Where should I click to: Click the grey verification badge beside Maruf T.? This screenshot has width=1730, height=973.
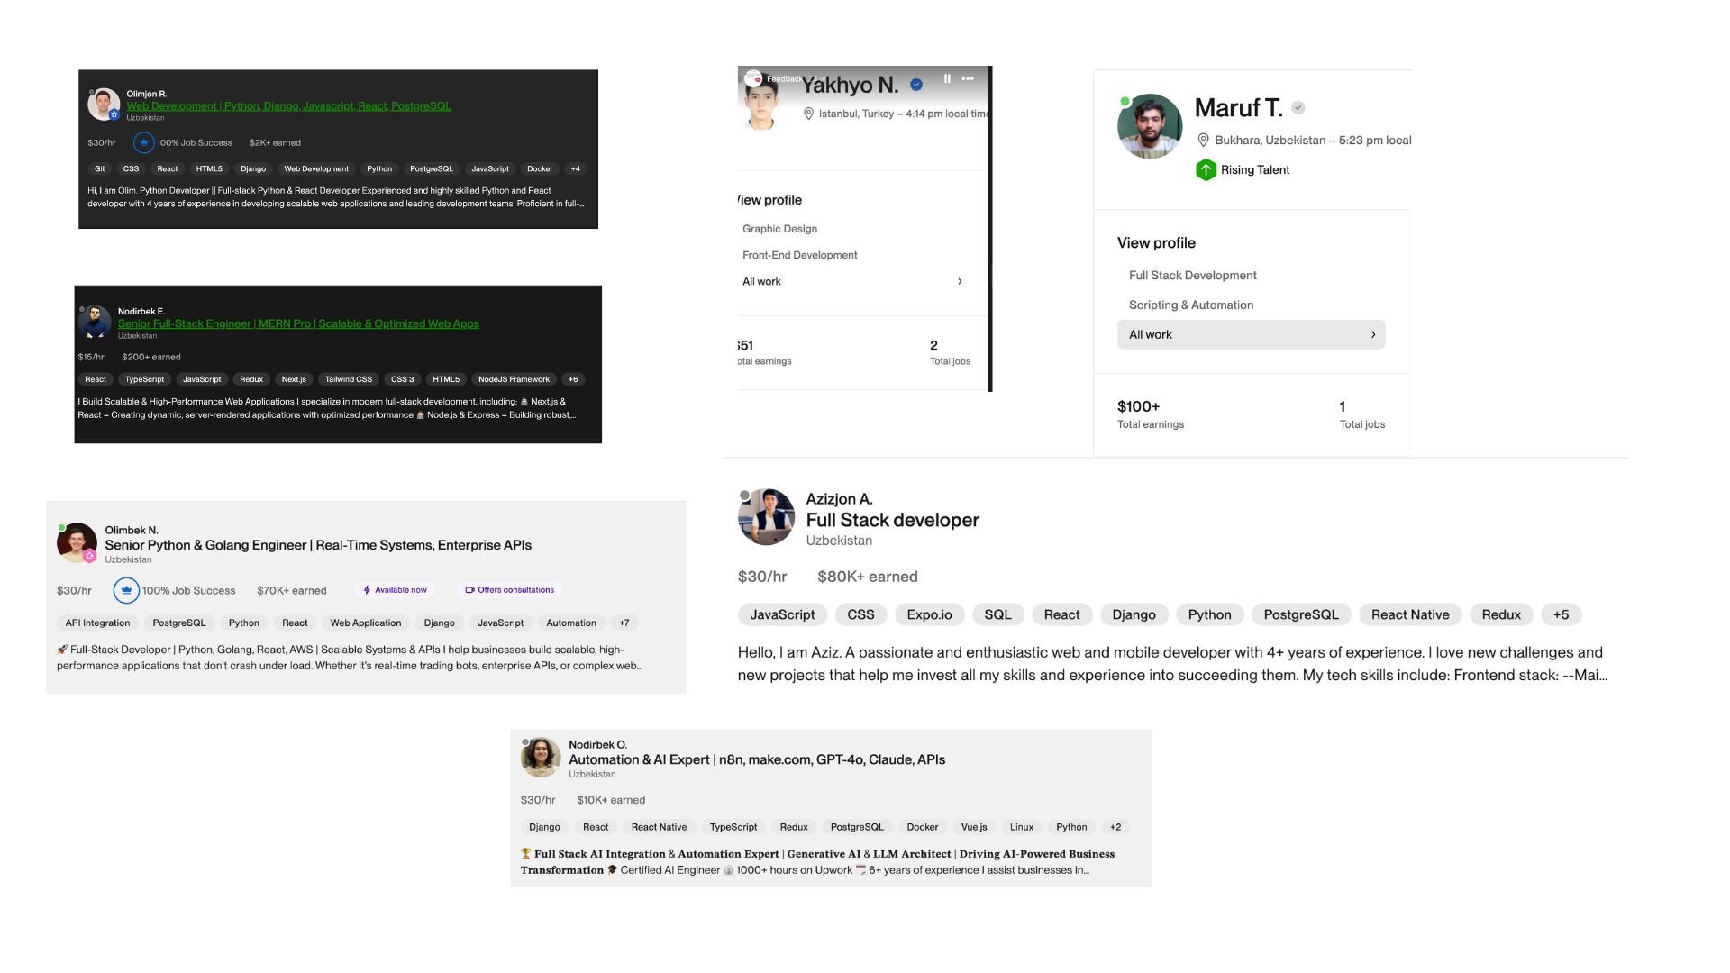pos(1298,107)
